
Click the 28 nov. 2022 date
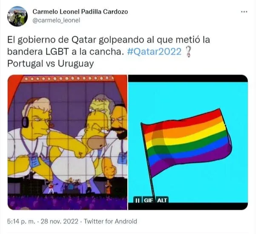pos(60,221)
